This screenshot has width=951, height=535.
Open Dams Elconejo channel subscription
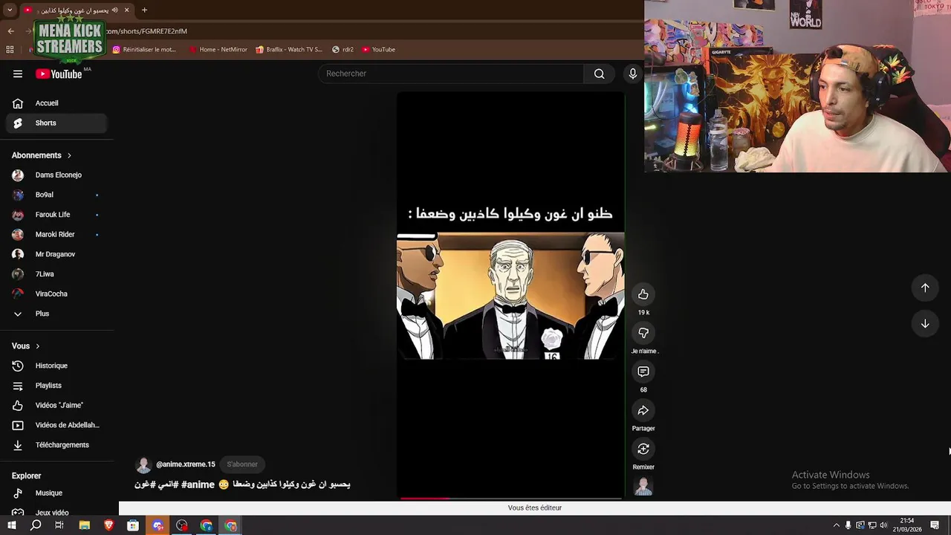point(56,175)
